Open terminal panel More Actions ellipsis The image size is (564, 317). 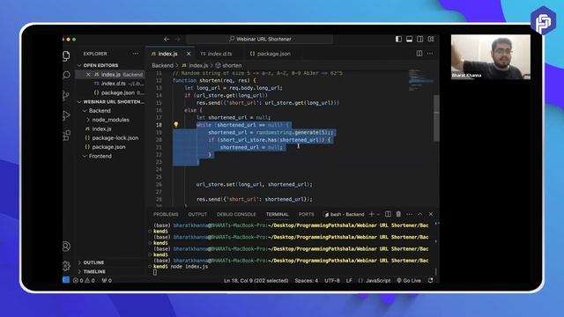pyautogui.click(x=409, y=214)
